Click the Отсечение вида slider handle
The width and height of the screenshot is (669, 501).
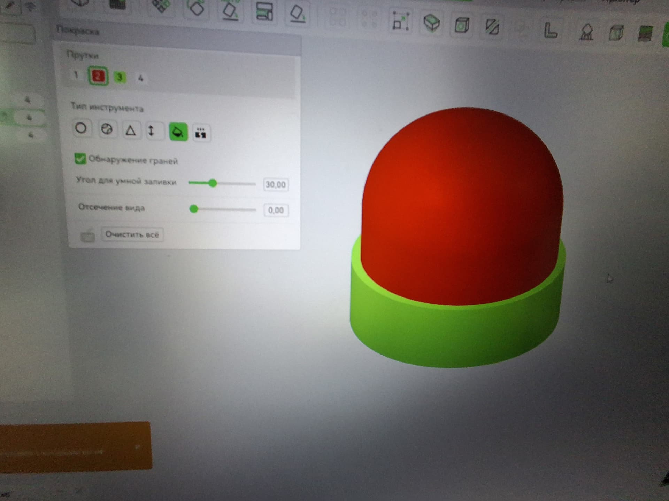(x=194, y=209)
